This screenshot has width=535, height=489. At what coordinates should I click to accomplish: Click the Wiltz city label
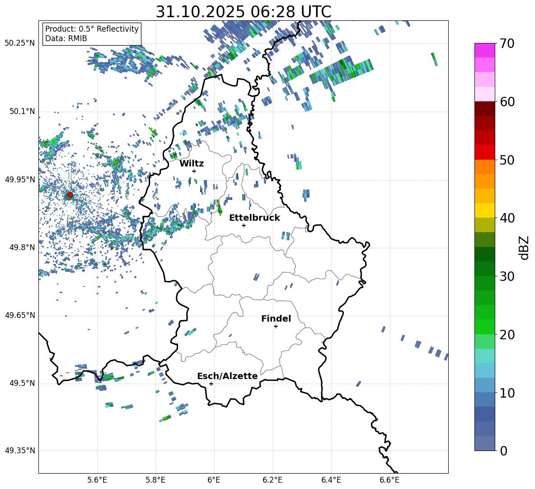[192, 164]
